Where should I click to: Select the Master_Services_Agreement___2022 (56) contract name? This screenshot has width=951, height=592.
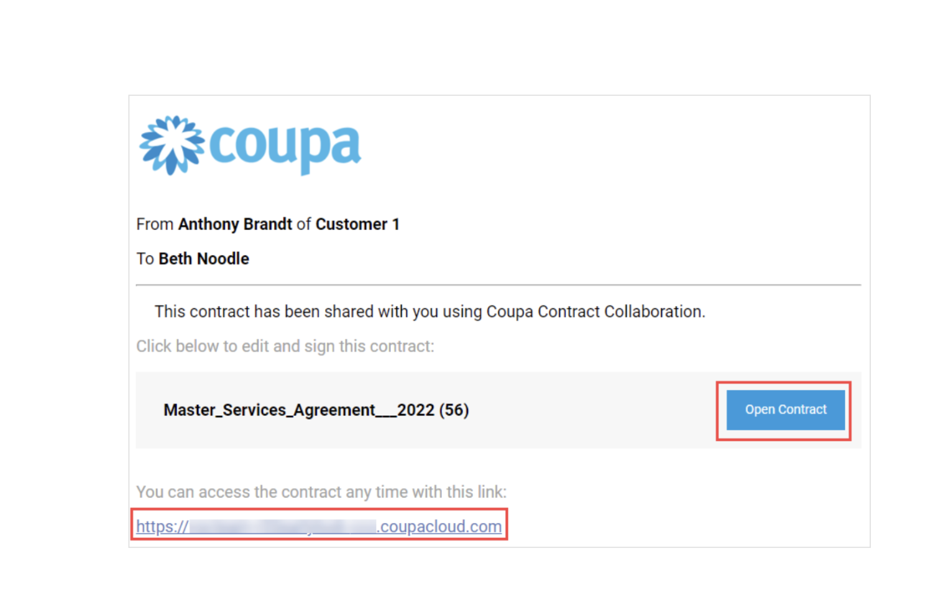pyautogui.click(x=316, y=410)
